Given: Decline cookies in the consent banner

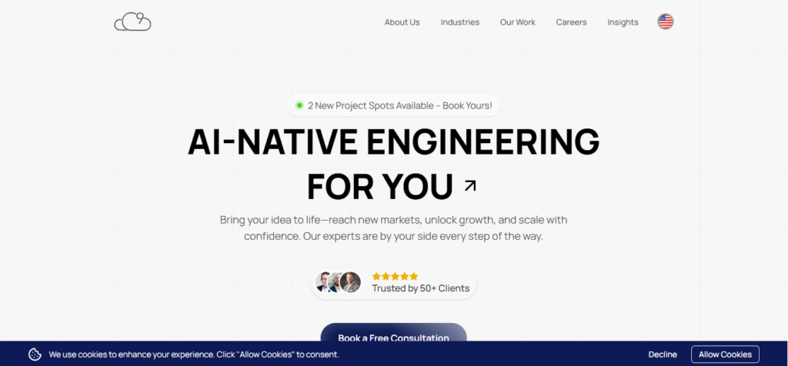Looking at the screenshot, I should pyautogui.click(x=663, y=354).
